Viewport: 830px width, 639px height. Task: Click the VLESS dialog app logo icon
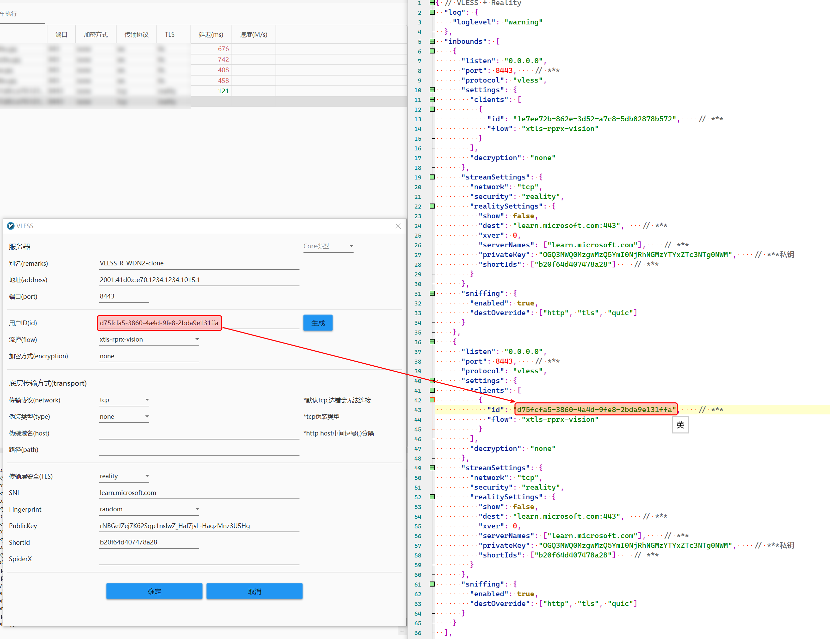click(x=11, y=226)
